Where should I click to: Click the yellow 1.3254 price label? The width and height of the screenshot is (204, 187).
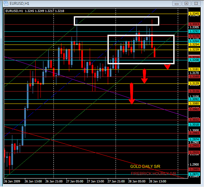click(x=194, y=44)
